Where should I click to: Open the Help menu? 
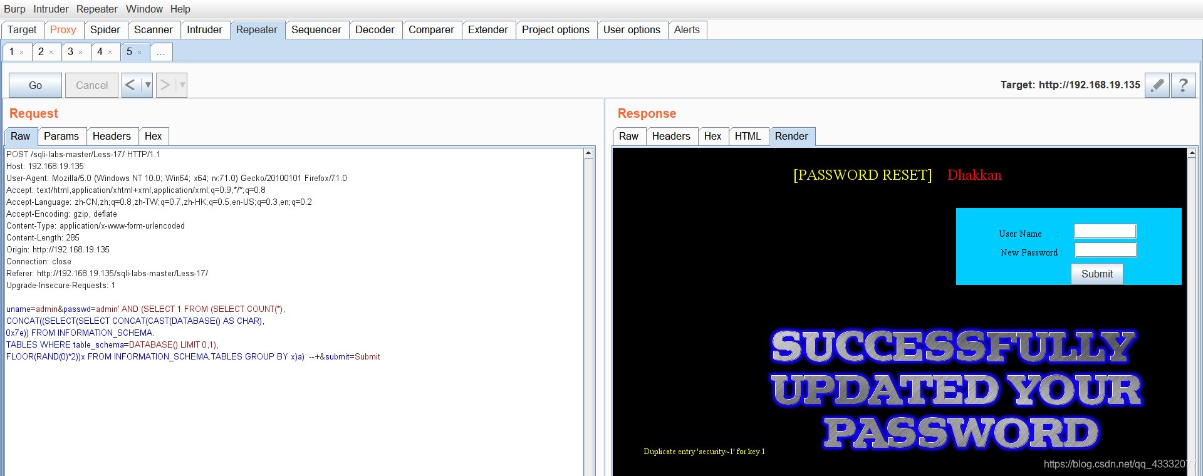tap(180, 9)
